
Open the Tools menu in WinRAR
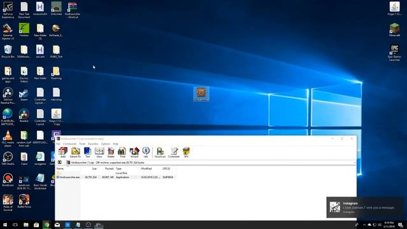82,144
